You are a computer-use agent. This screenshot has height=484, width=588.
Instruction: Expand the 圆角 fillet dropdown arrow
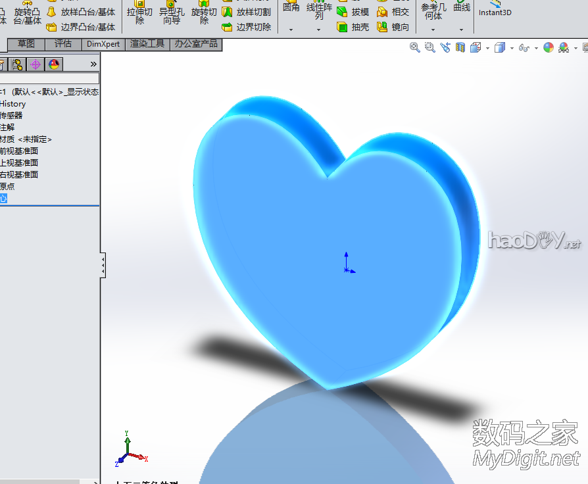pos(291,30)
